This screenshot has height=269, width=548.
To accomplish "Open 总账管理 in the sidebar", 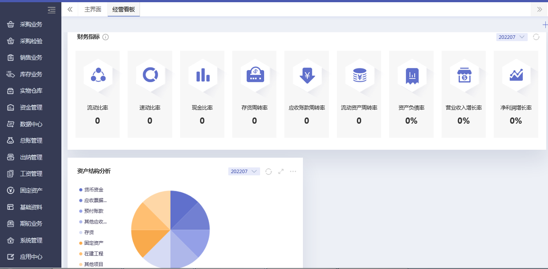I will [31, 140].
